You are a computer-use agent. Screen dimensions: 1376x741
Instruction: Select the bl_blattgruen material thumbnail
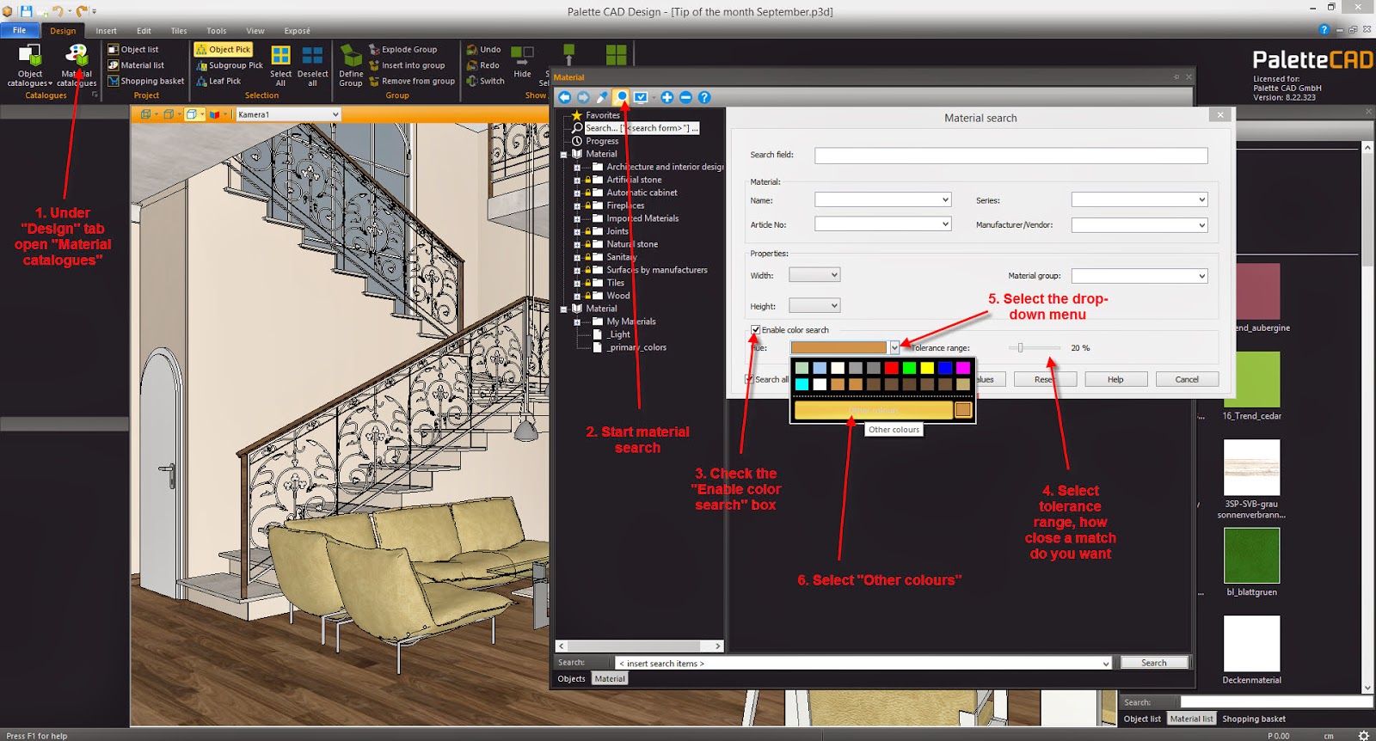tap(1251, 555)
